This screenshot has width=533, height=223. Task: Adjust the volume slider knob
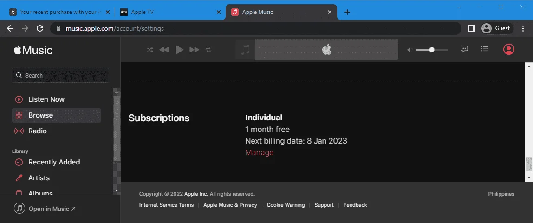(x=432, y=50)
